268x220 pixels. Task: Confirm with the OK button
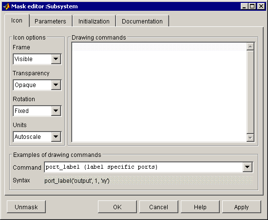point(117,207)
